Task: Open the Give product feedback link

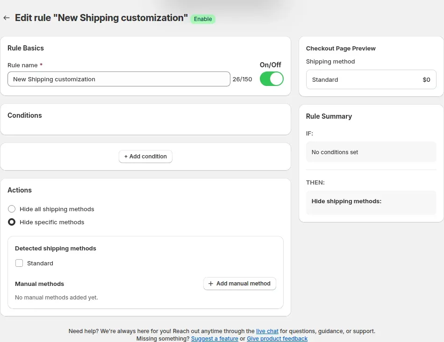Action: (x=277, y=339)
